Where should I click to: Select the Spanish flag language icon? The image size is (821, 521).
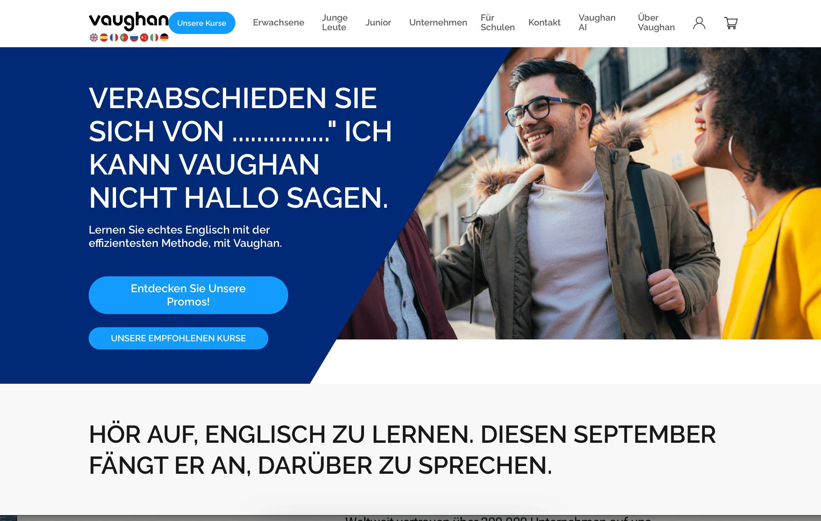[x=104, y=37]
